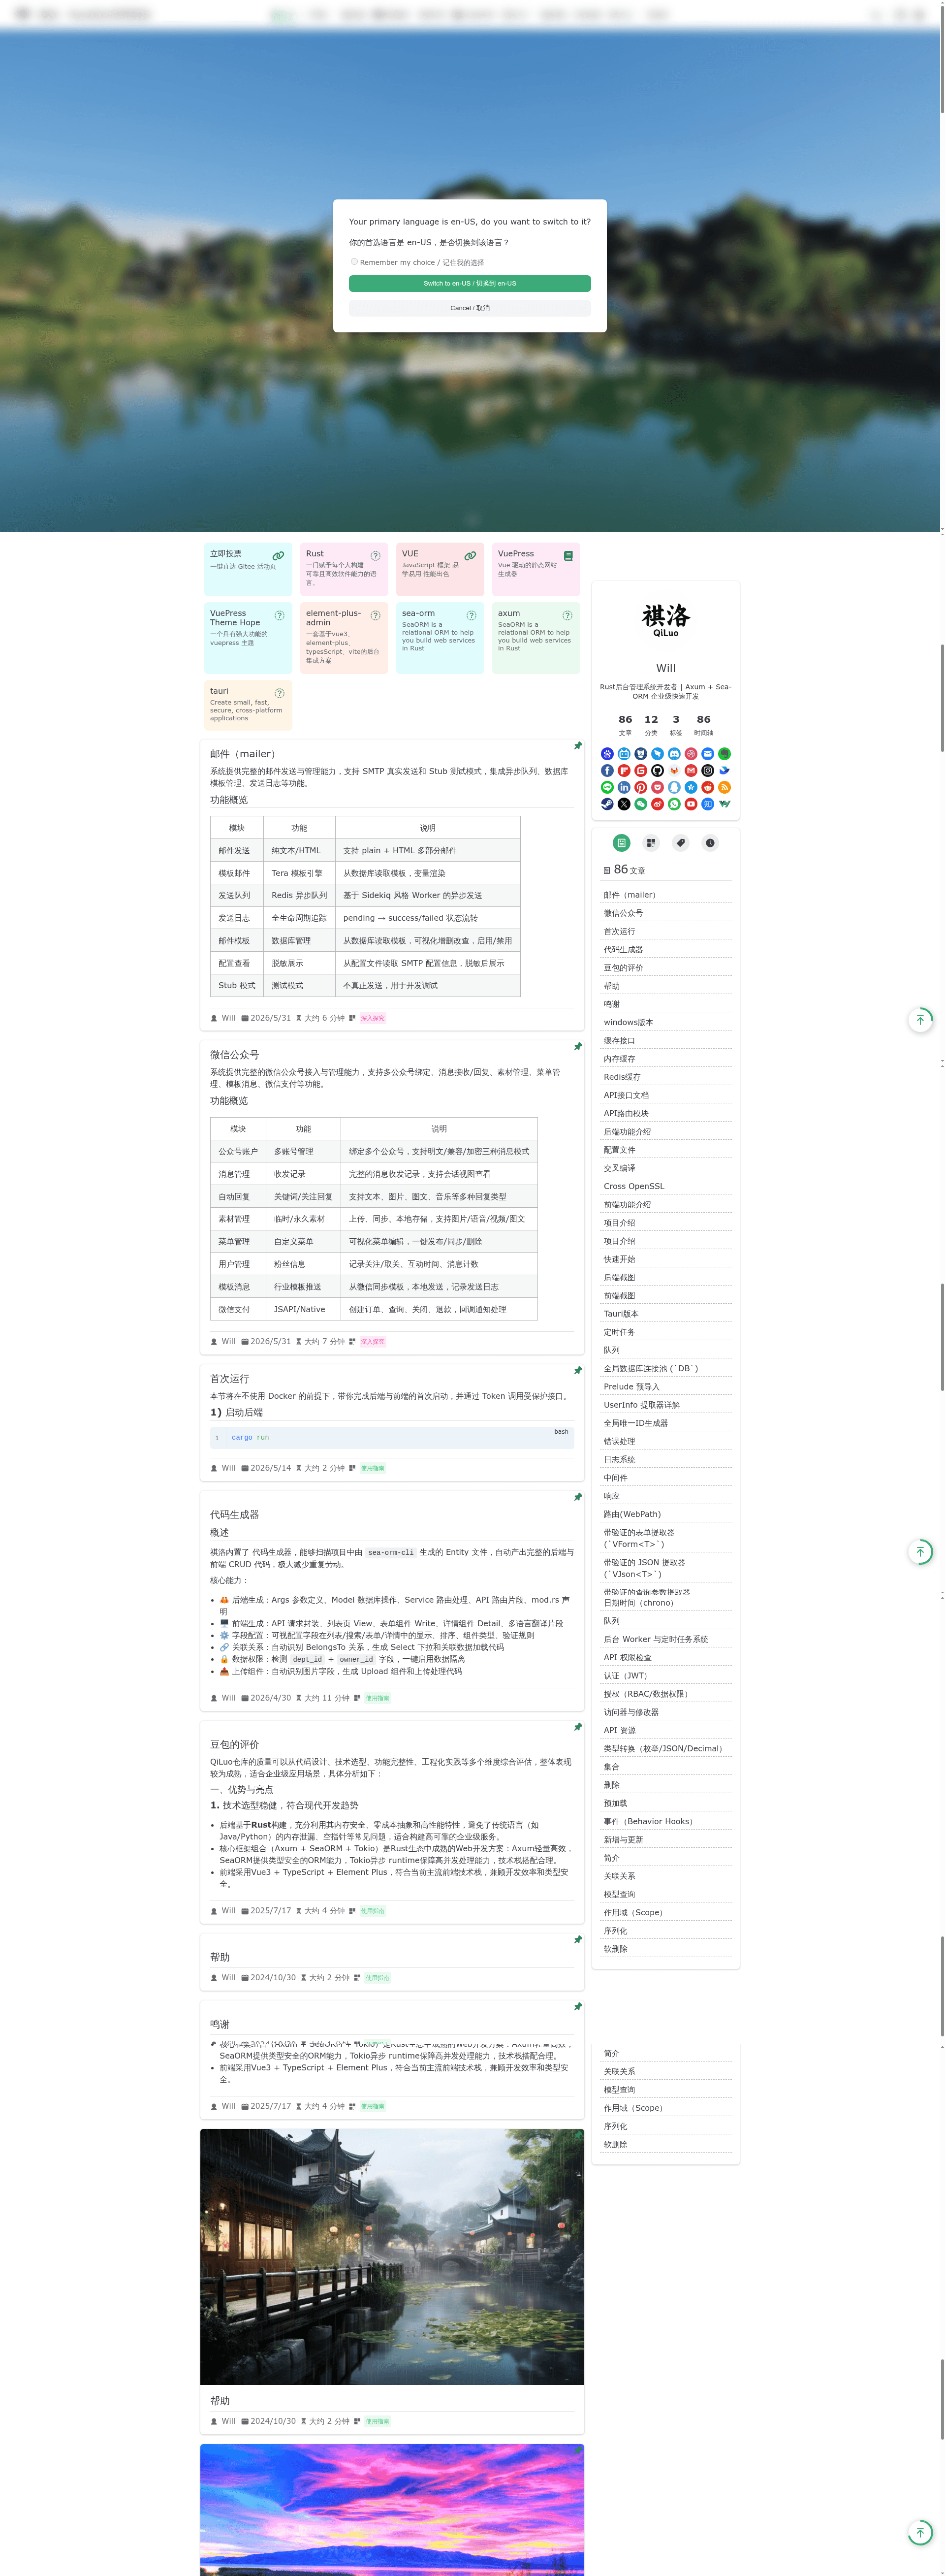Screen dimensions: 945x2576
Task: Select the articles tab icon in sidebar
Action: 621,843
